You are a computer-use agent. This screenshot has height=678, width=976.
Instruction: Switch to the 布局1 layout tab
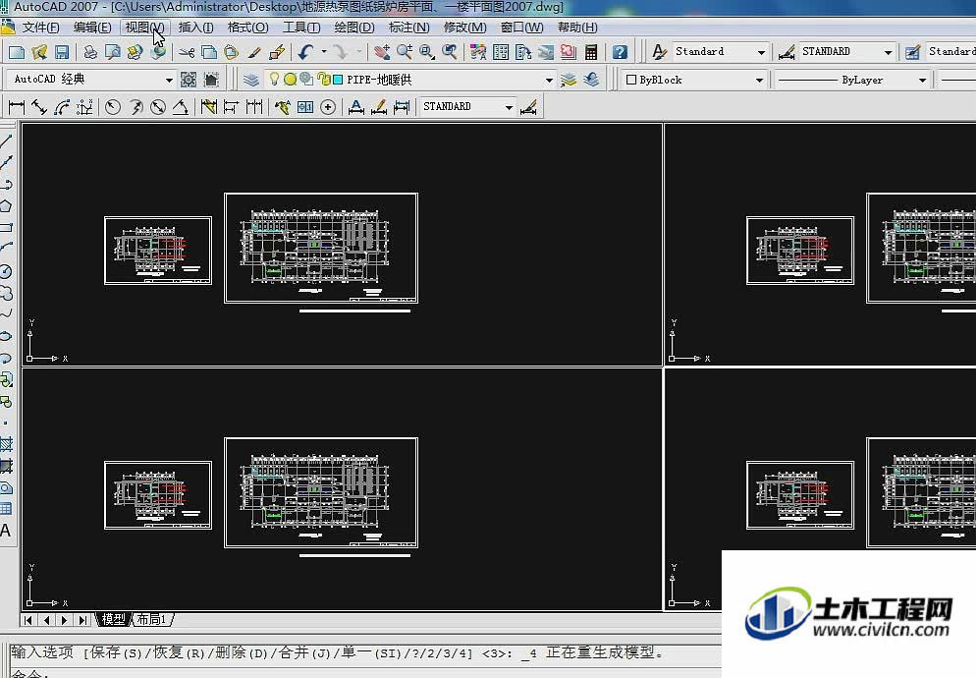point(152,619)
